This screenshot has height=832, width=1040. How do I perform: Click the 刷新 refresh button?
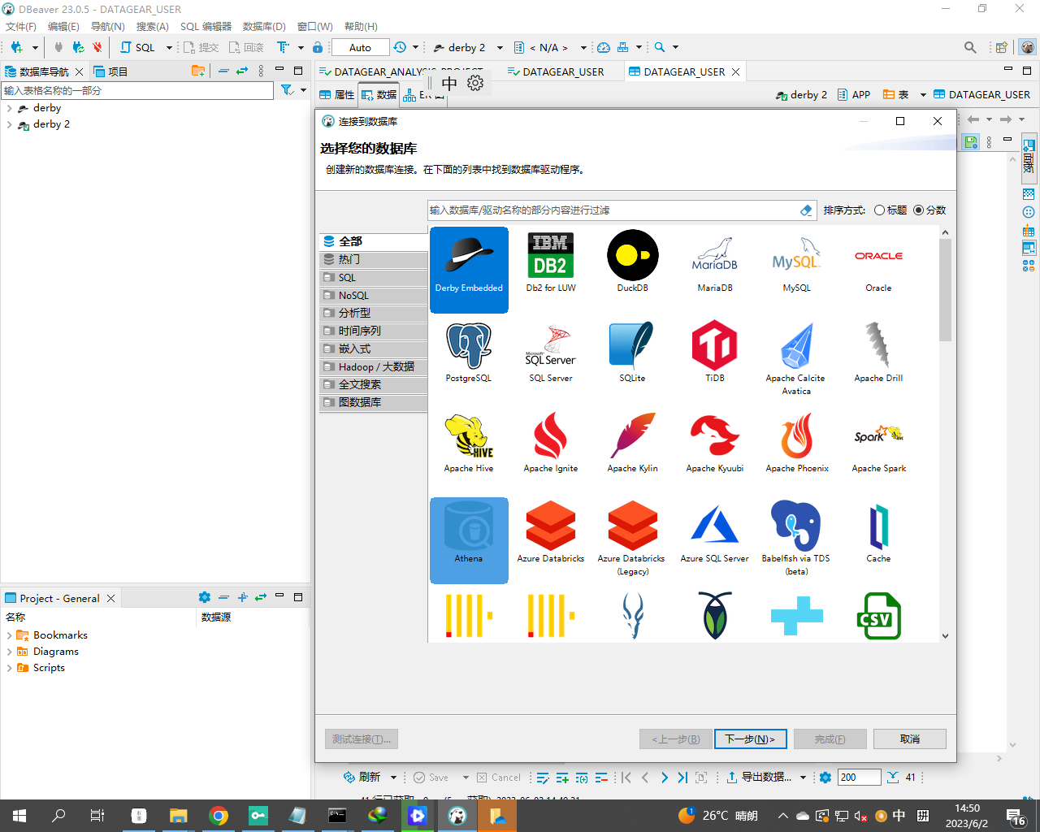pyautogui.click(x=362, y=778)
